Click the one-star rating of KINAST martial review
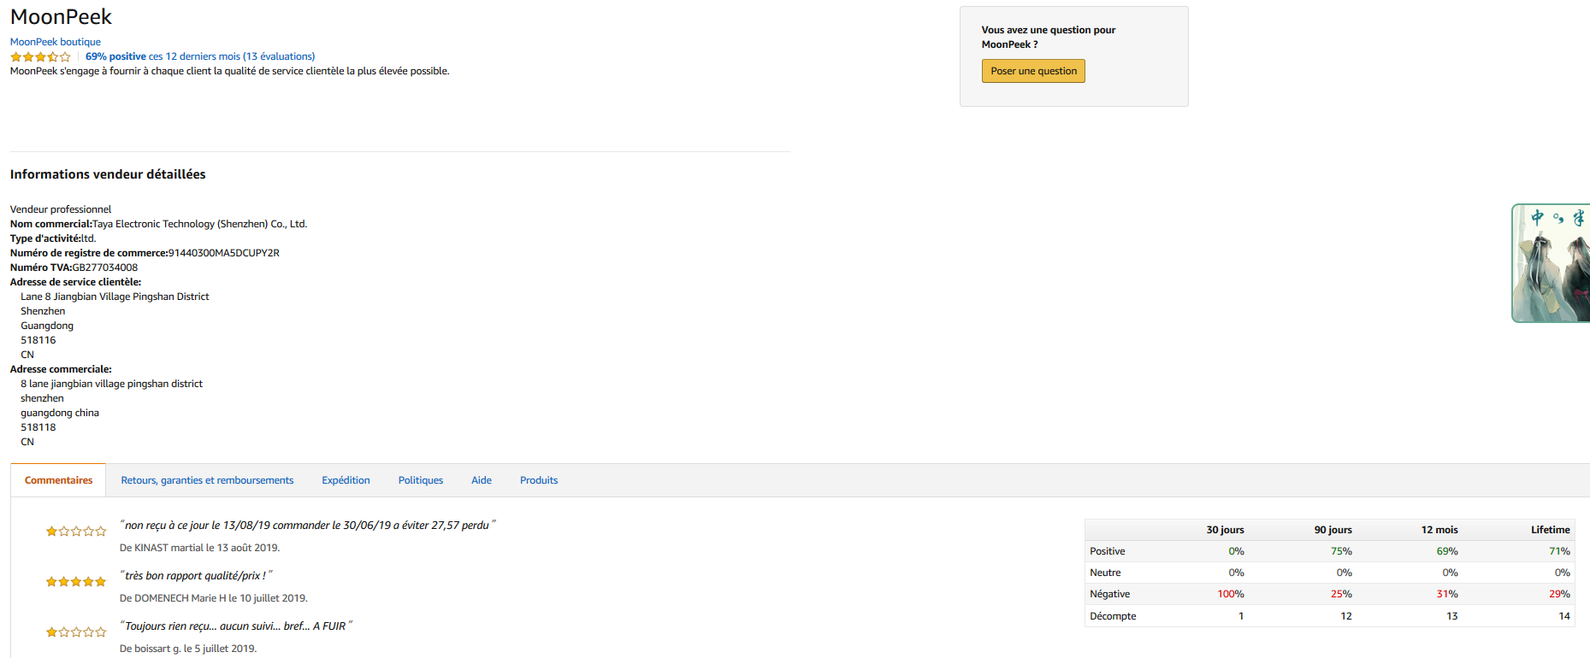The height and width of the screenshot is (658, 1590). point(76,532)
